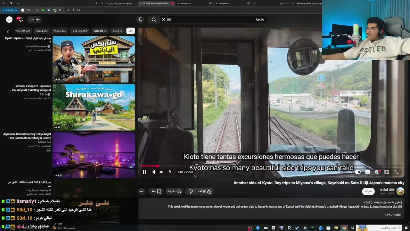Select the 'محتوى مشابه' filter chip

pyautogui.click(x=60, y=31)
